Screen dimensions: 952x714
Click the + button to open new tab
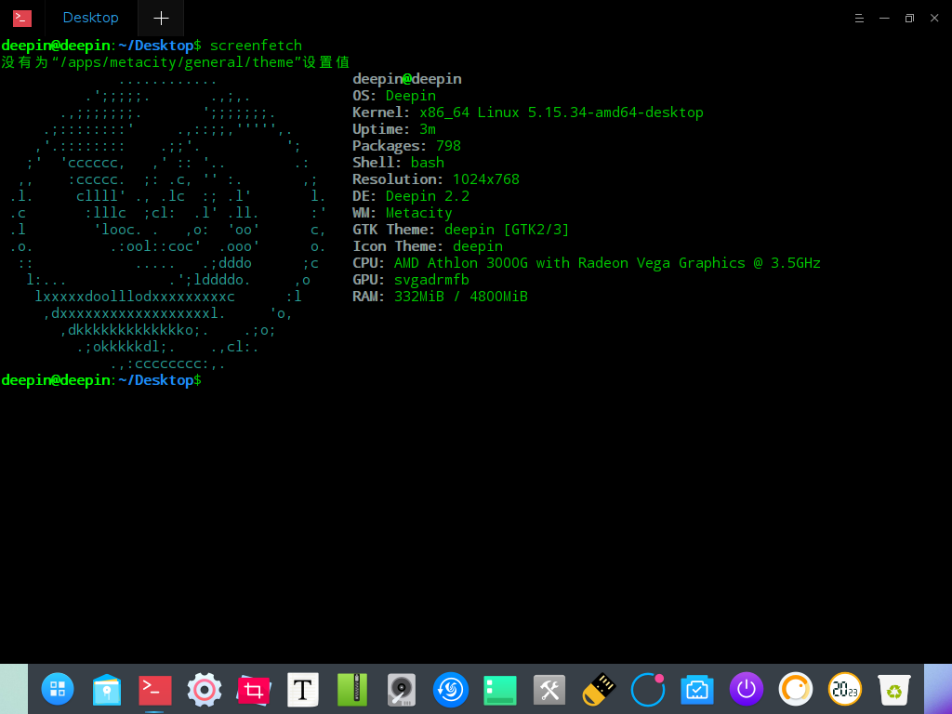(160, 18)
